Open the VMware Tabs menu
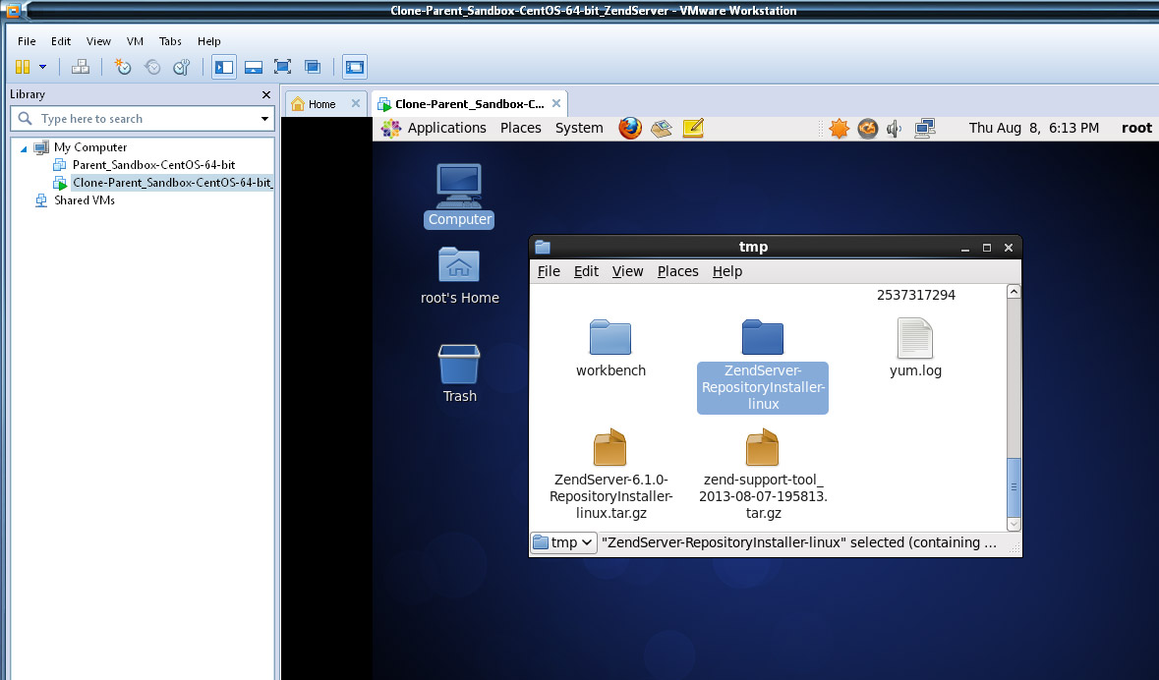 (170, 41)
